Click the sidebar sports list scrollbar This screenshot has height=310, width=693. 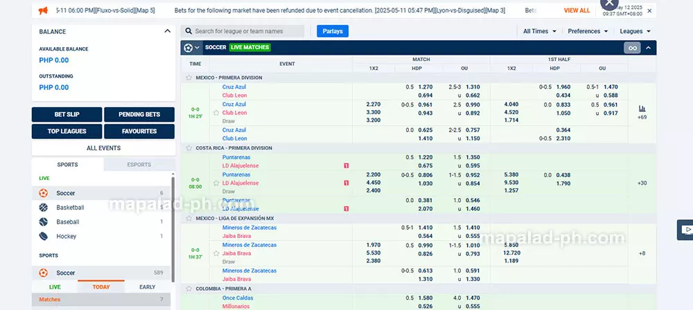(x=173, y=228)
